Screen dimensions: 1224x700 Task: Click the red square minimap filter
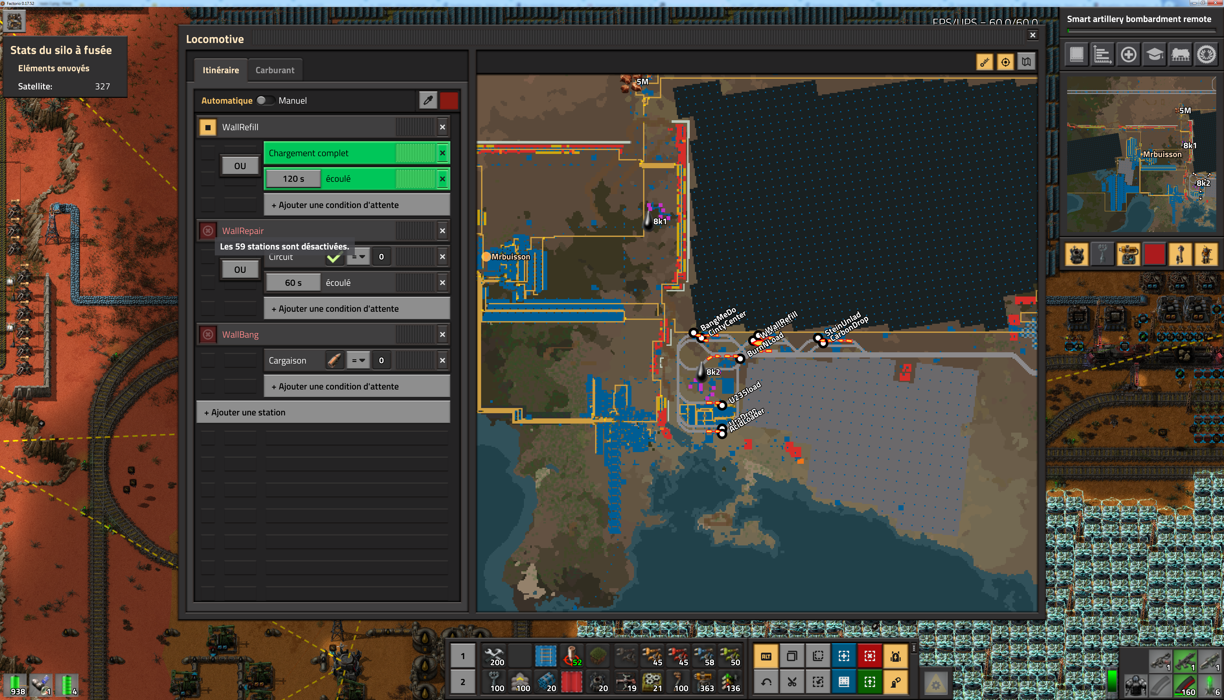coord(1154,254)
